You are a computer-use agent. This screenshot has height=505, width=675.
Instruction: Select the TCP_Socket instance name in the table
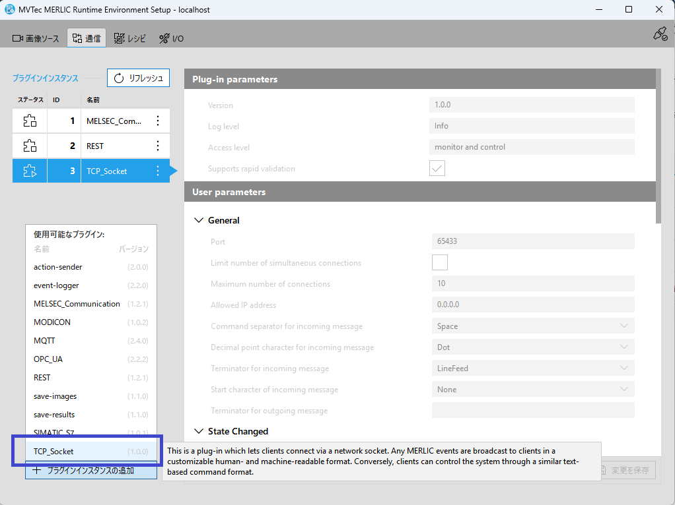[x=107, y=171]
